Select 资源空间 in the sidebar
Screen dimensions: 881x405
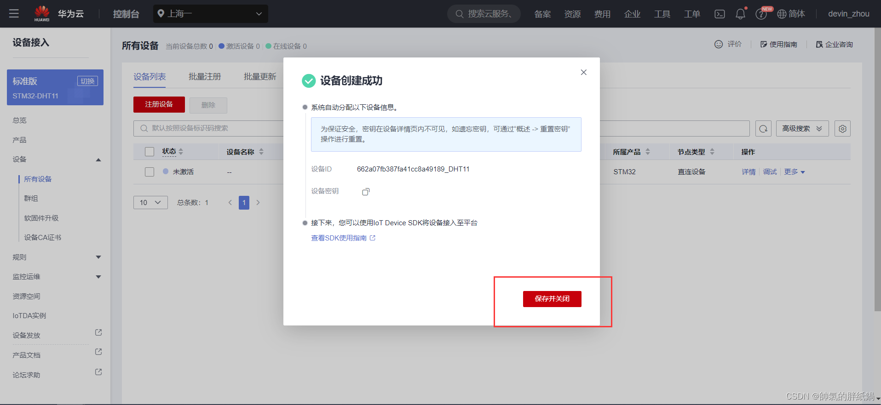(27, 297)
